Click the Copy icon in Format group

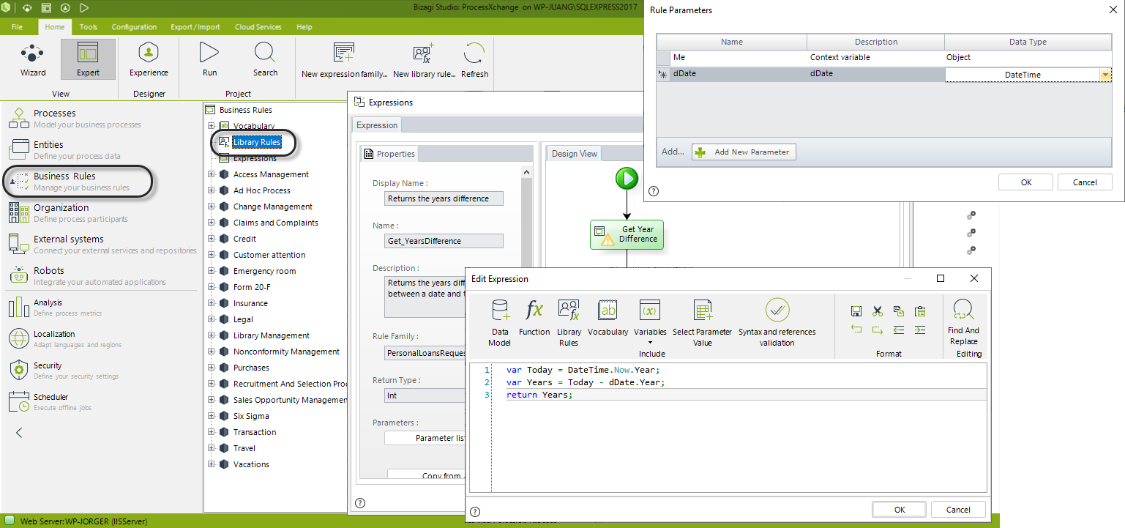tap(899, 311)
